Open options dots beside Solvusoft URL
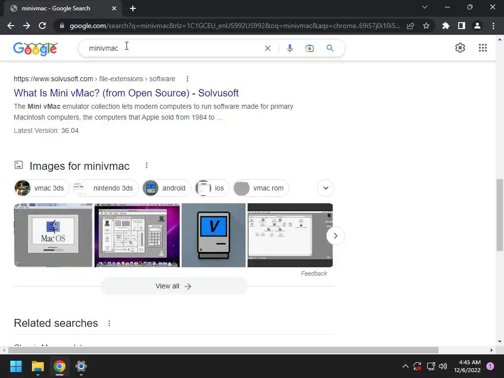 pos(188,79)
